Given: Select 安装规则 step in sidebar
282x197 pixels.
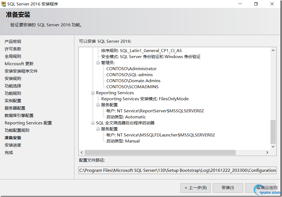Looking at the screenshot, I should (13, 78).
